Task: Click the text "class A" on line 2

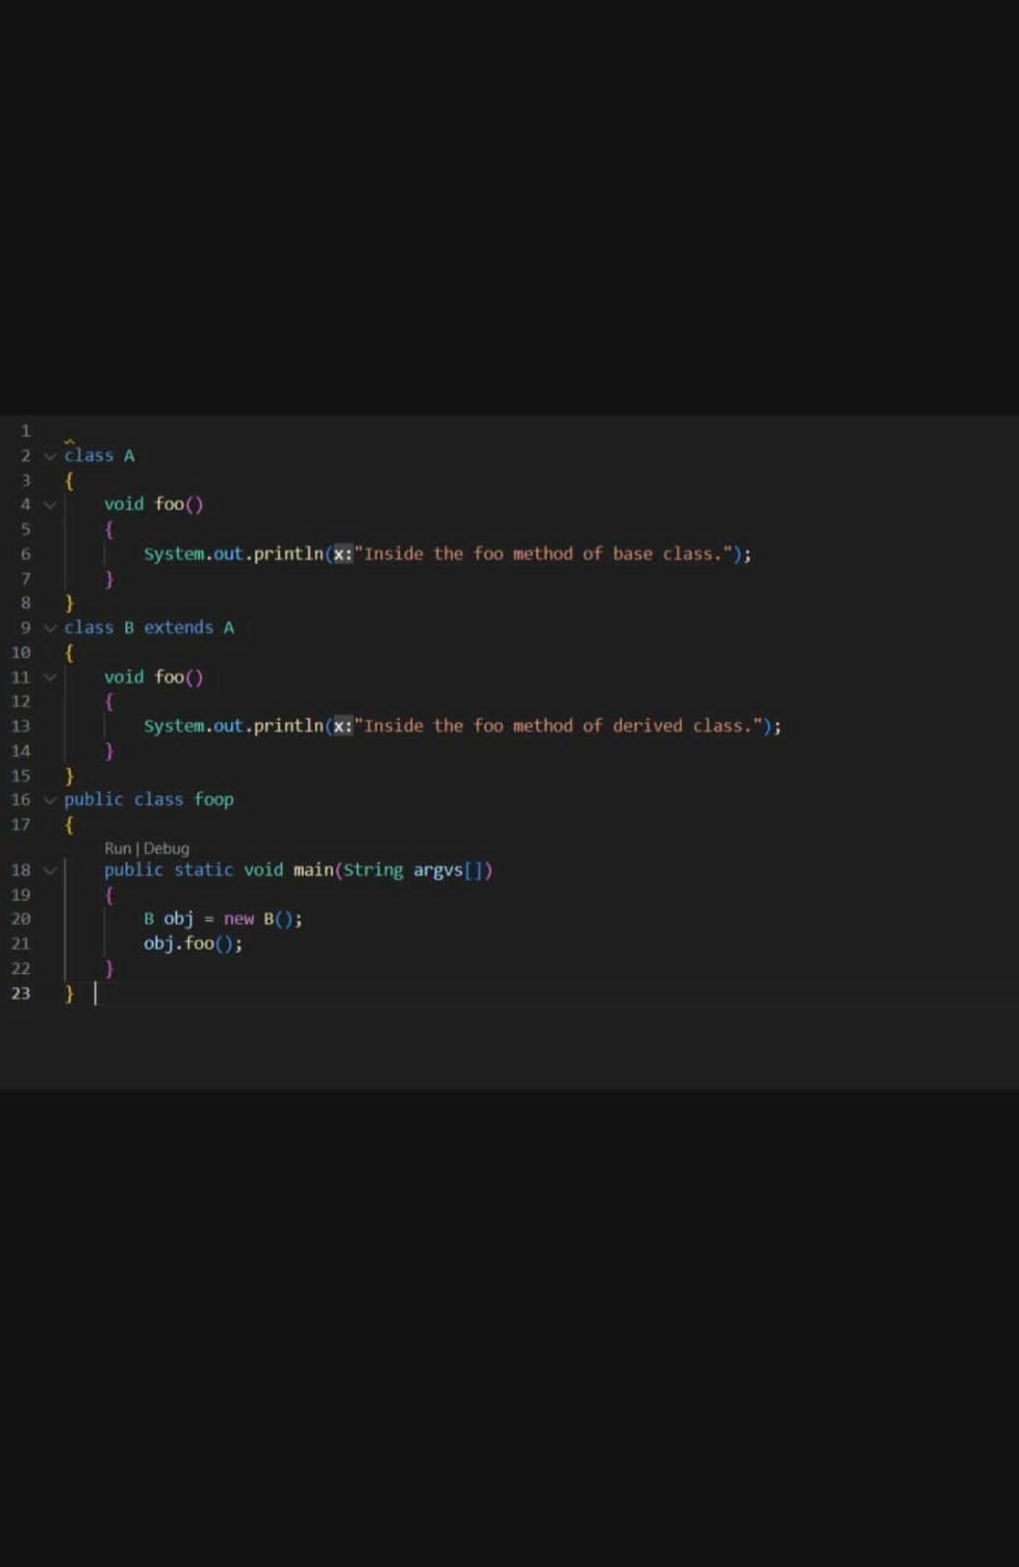Action: (99, 455)
